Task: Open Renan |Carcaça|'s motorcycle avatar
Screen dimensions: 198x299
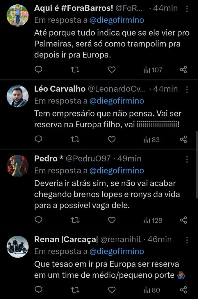Action: click(17, 247)
